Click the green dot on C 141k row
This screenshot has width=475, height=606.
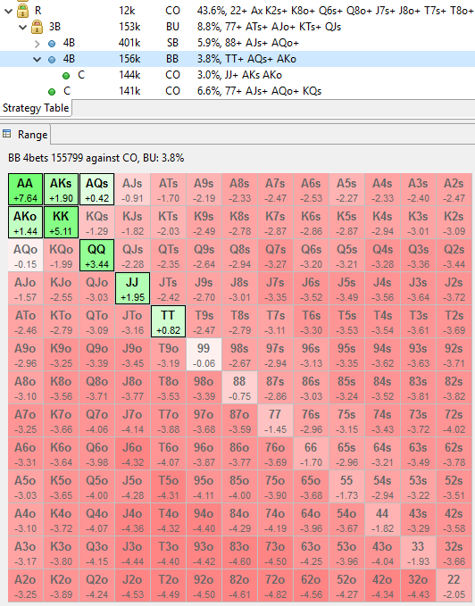(x=52, y=92)
